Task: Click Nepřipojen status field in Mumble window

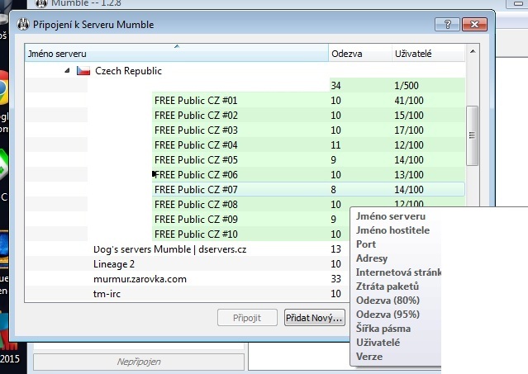Action: (139, 362)
